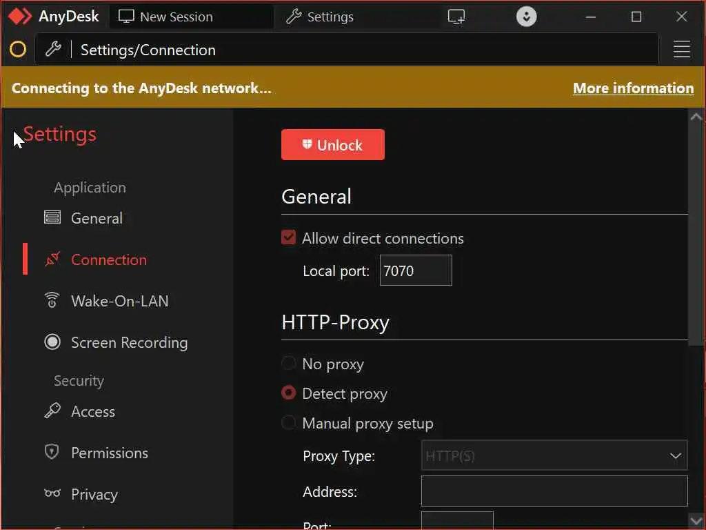
Task: Click the Permissions shield icon
Action: pyautogui.click(x=52, y=453)
